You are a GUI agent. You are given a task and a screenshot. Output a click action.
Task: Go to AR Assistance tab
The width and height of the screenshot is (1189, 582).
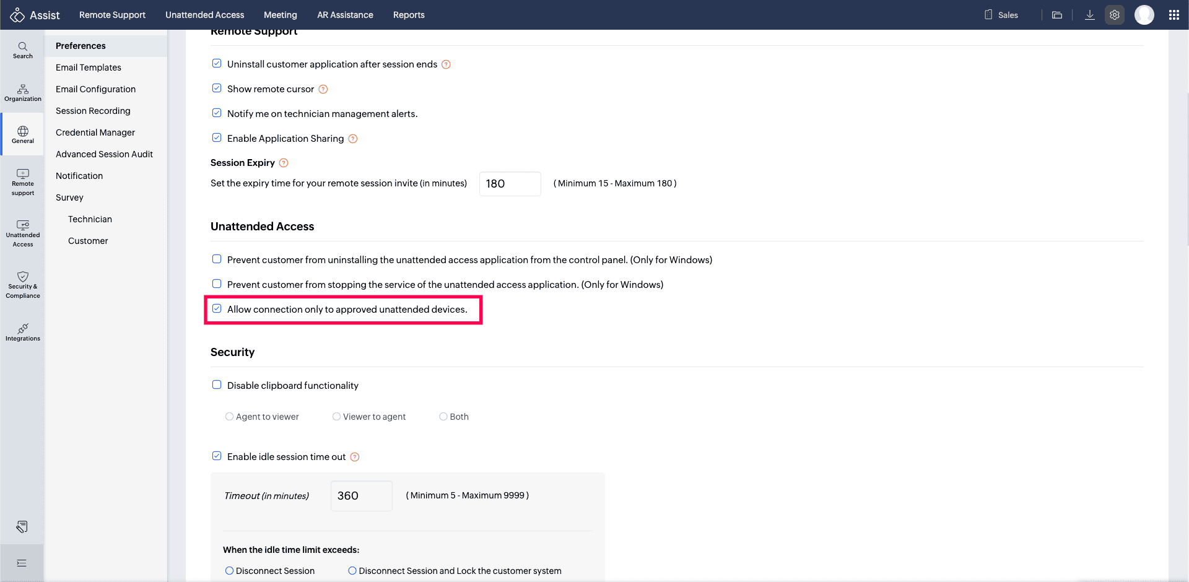pyautogui.click(x=345, y=15)
